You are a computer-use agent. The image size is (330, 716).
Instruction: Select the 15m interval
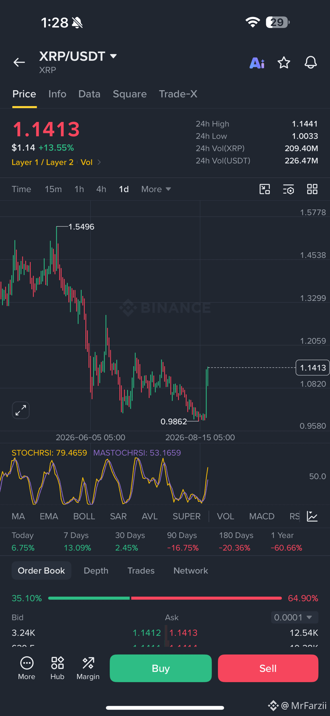pos(53,189)
